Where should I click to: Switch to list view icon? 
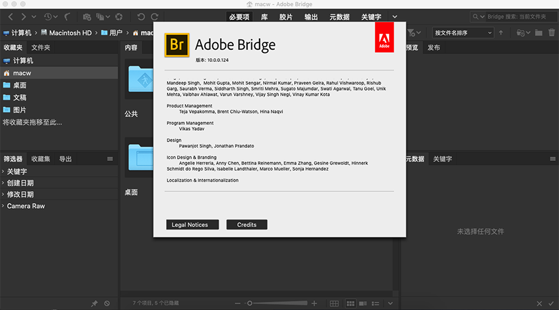375,304
